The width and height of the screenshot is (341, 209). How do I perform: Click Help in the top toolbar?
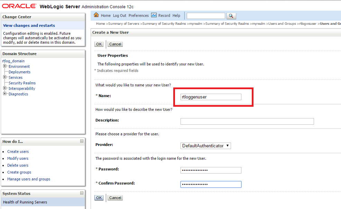coord(176,15)
